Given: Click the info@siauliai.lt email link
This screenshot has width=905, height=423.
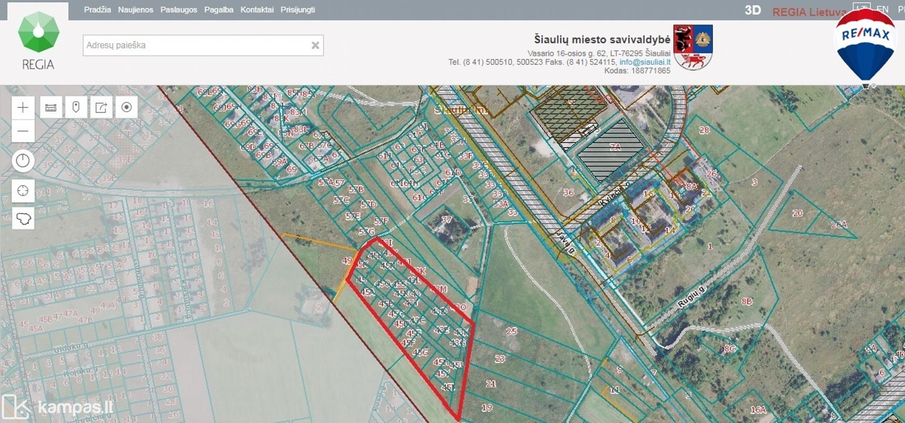Looking at the screenshot, I should pos(645,62).
